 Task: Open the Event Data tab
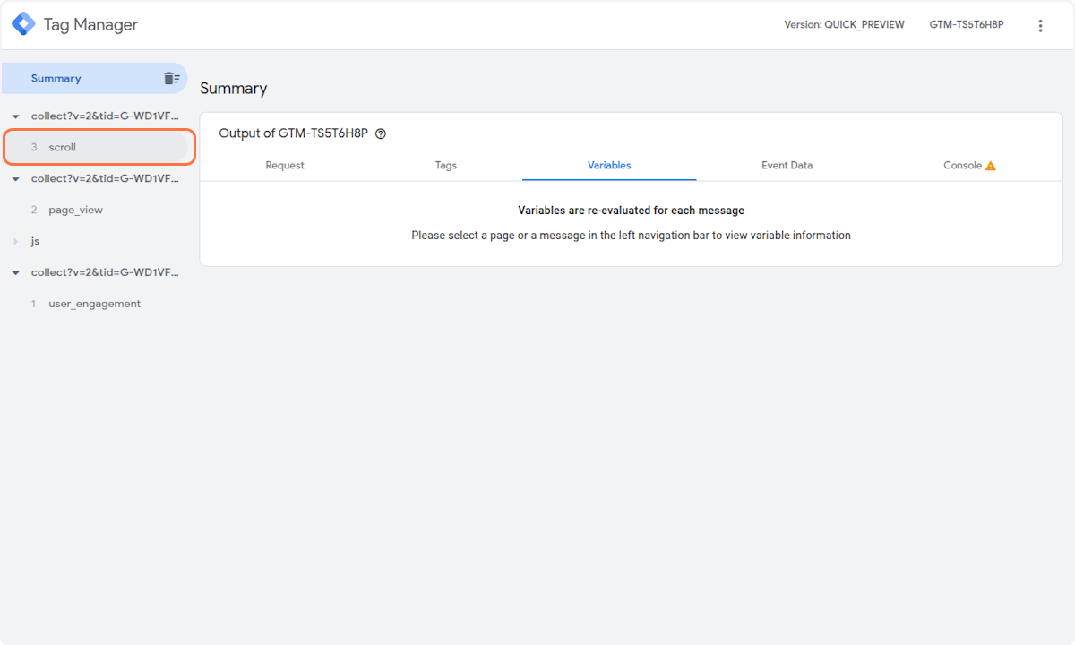click(787, 165)
